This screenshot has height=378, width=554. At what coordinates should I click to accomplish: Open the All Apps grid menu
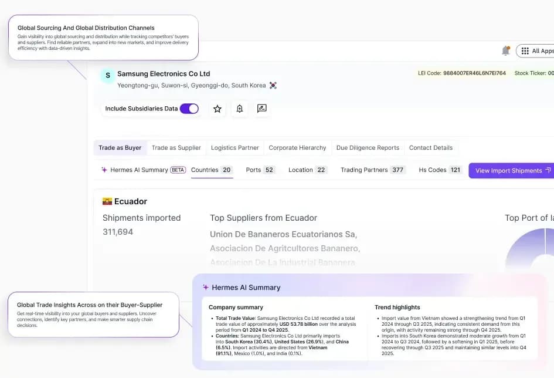536,51
